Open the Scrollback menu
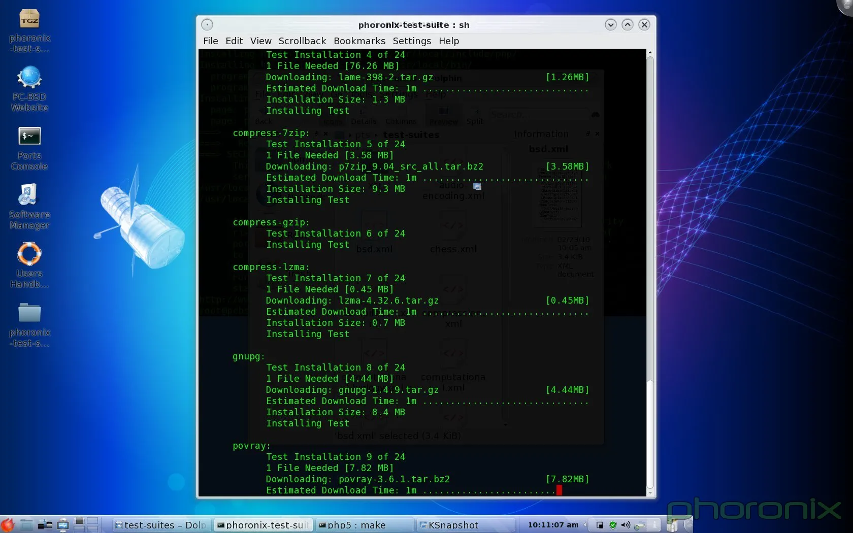 point(302,41)
